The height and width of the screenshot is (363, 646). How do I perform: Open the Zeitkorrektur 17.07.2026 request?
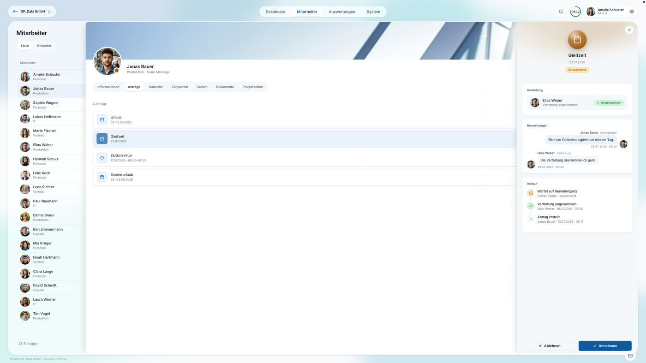click(x=305, y=158)
